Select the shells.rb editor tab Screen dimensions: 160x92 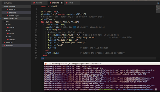click(56, 3)
